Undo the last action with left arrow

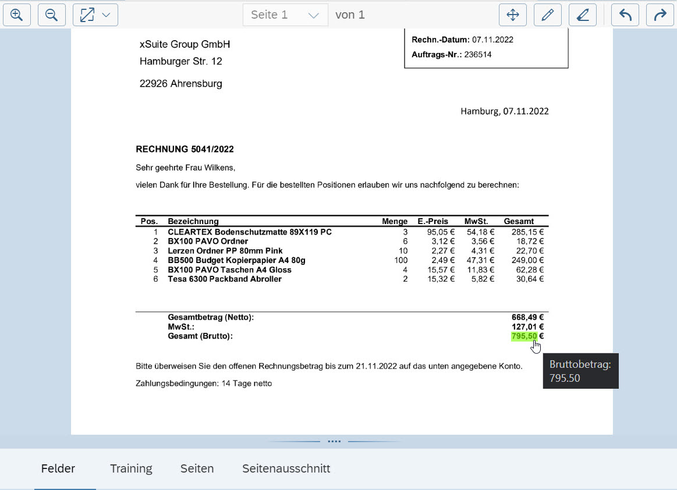pyautogui.click(x=625, y=15)
